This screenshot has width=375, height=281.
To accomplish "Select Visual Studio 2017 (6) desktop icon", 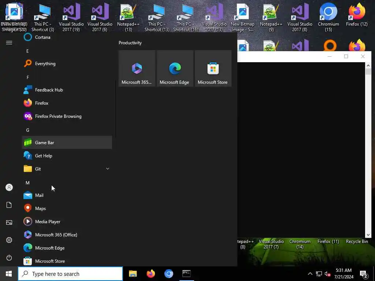I will tap(100, 17).
